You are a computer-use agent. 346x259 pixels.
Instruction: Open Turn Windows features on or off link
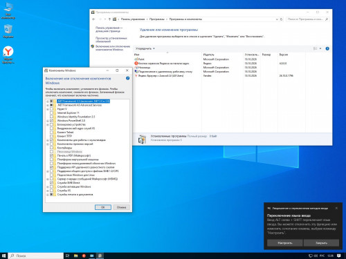(113, 48)
